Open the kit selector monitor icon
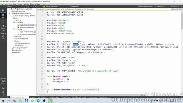The width and height of the screenshot is (183, 103). click(3, 81)
